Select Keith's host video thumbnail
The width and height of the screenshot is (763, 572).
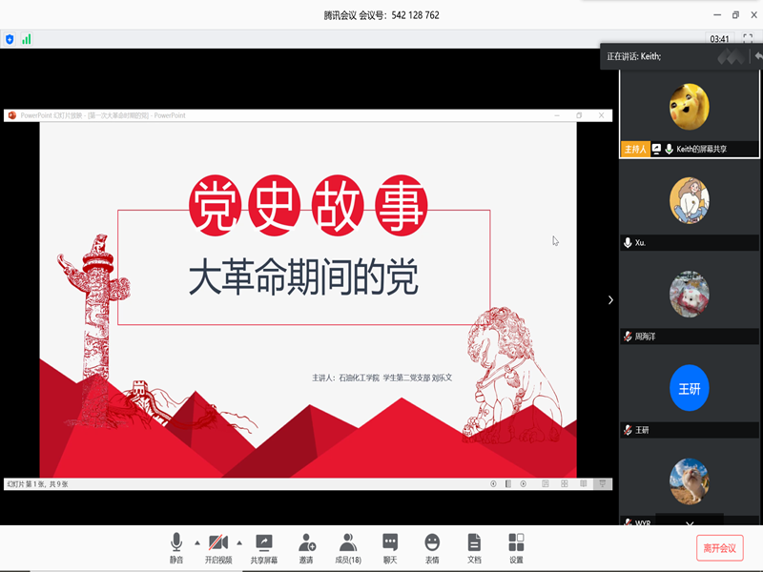689,105
